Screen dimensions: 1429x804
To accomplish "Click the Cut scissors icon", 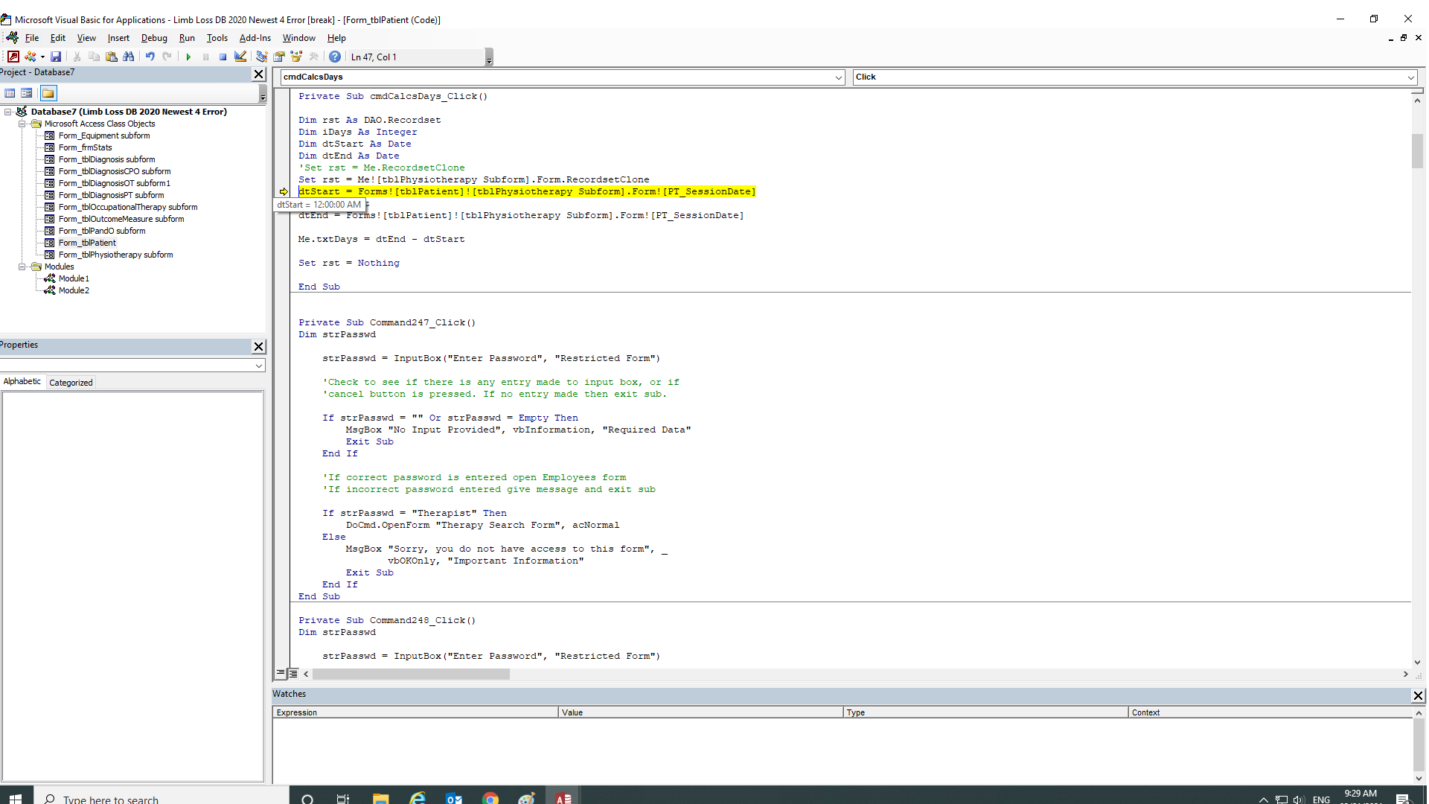I will tap(77, 57).
